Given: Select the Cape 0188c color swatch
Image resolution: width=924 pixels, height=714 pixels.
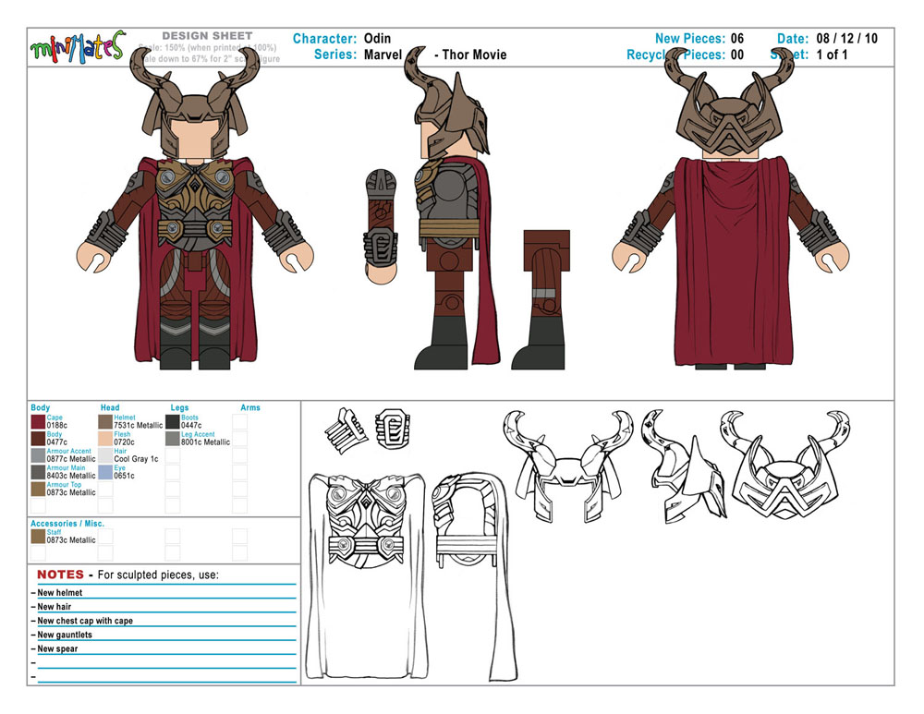Looking at the screenshot, I should pos(38,422).
